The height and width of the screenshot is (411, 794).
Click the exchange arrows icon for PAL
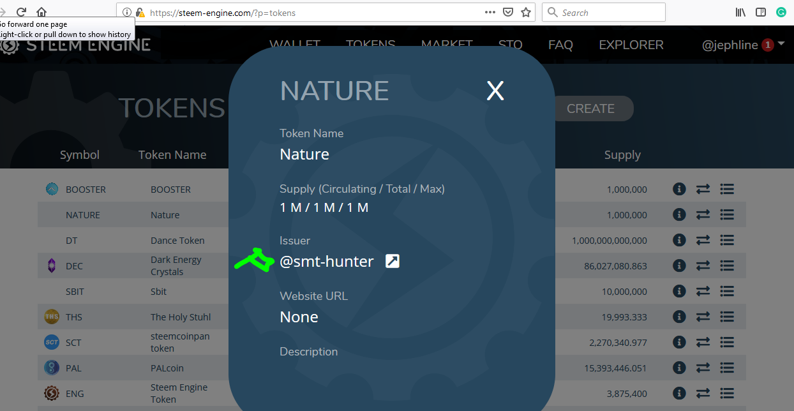coord(703,368)
